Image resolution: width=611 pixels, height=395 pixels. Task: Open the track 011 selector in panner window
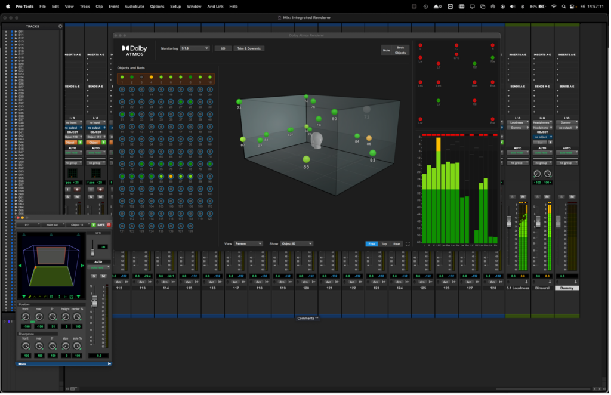[29, 225]
